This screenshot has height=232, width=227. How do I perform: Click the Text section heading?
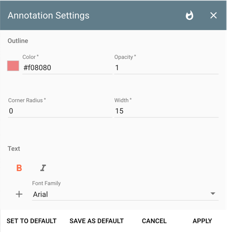pyautogui.click(x=14, y=149)
